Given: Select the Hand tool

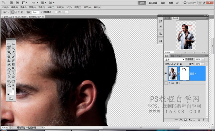Looking at the screenshot, I should tap(9, 85).
